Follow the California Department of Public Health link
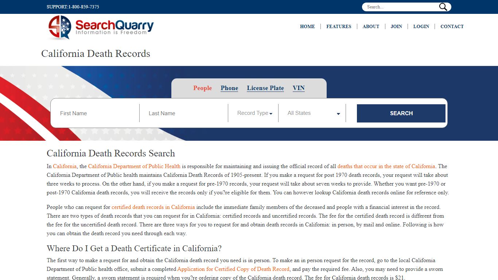The width and height of the screenshot is (498, 280). [134, 166]
